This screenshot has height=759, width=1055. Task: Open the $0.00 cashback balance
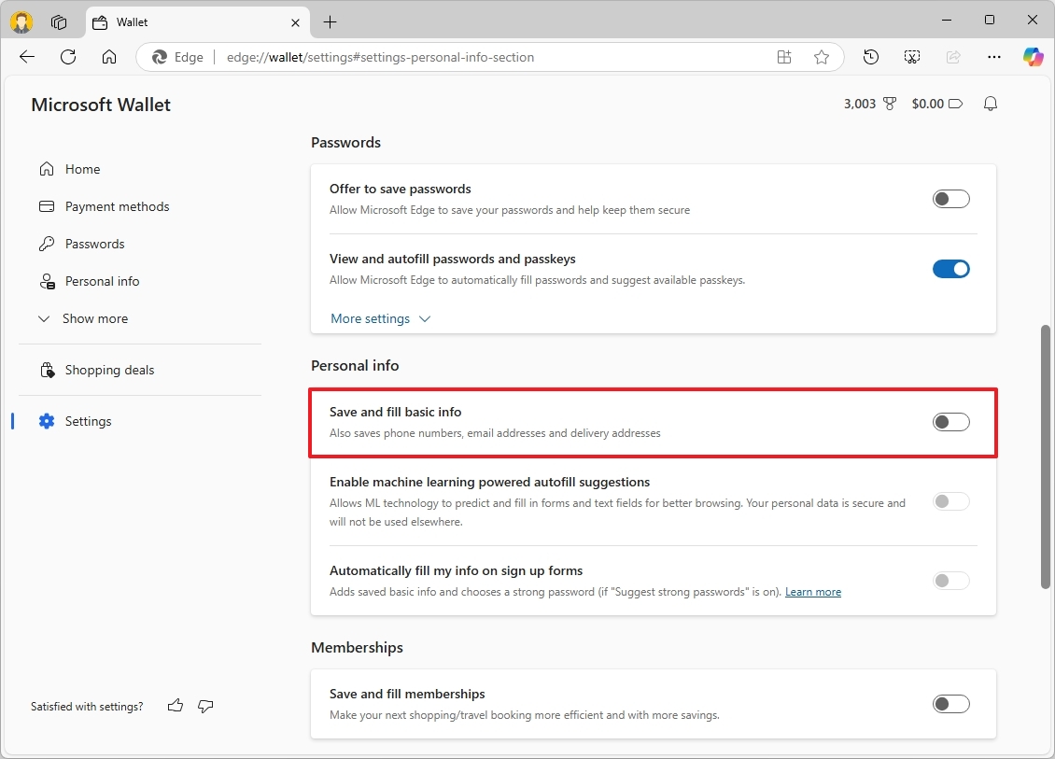(937, 104)
